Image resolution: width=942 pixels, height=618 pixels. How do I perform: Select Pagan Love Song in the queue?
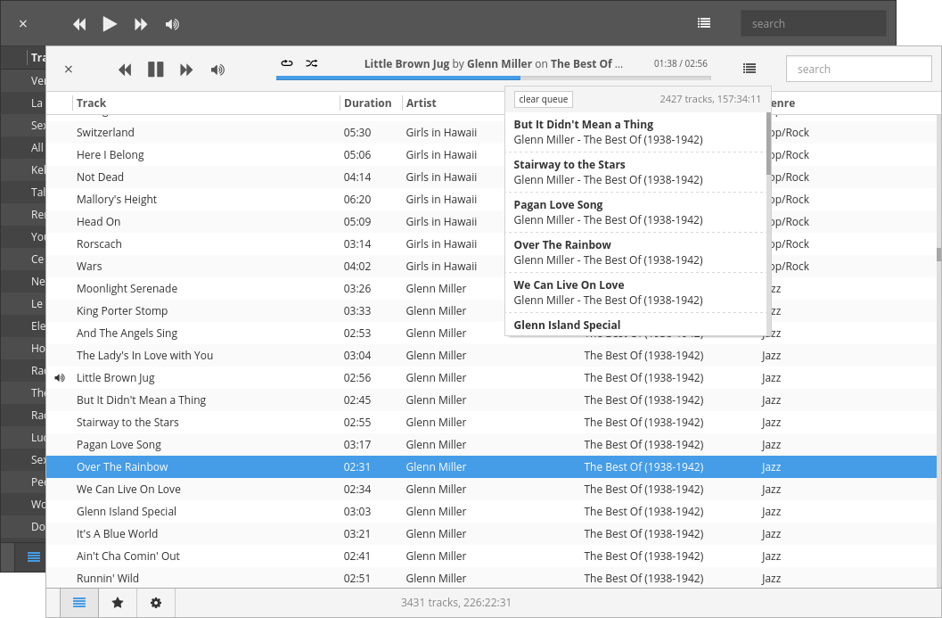pos(635,212)
